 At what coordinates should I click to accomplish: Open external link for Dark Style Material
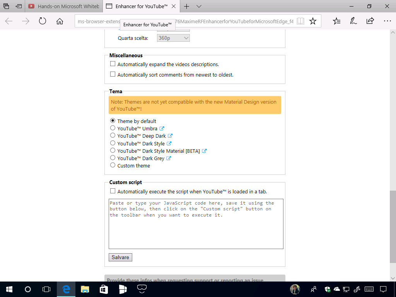pos(204,151)
